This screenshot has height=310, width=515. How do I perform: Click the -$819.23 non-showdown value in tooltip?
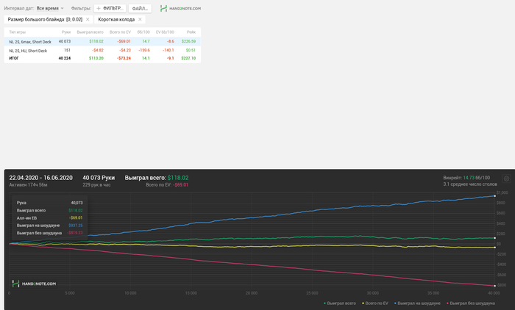point(75,233)
